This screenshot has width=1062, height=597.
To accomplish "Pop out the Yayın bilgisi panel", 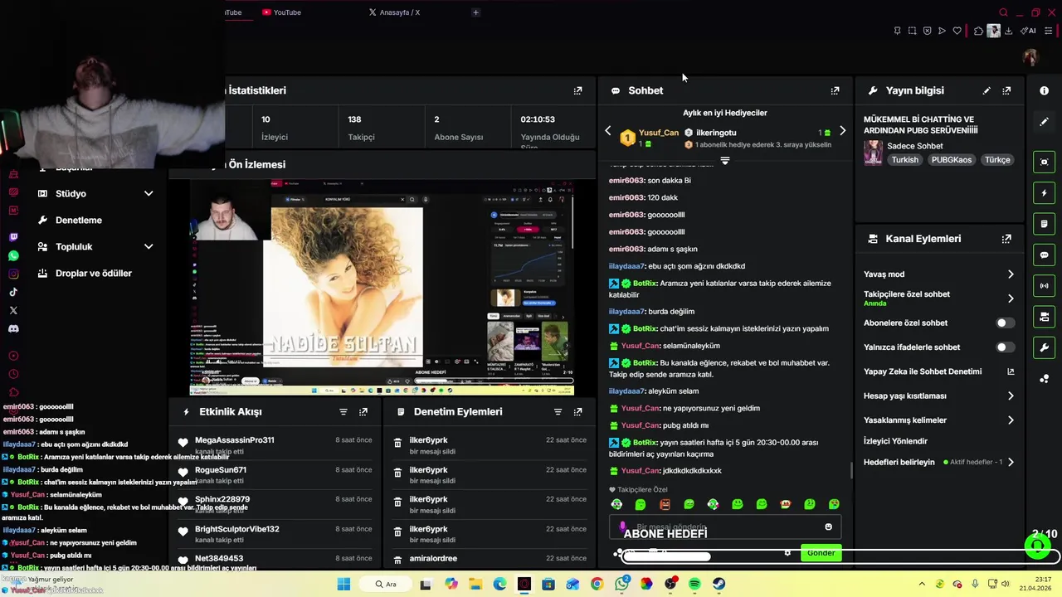I will click(x=1006, y=90).
